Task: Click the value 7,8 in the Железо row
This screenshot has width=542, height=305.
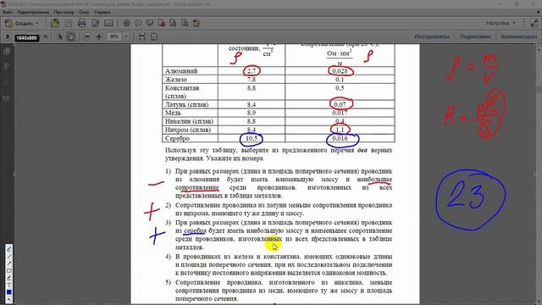Action: (x=252, y=80)
